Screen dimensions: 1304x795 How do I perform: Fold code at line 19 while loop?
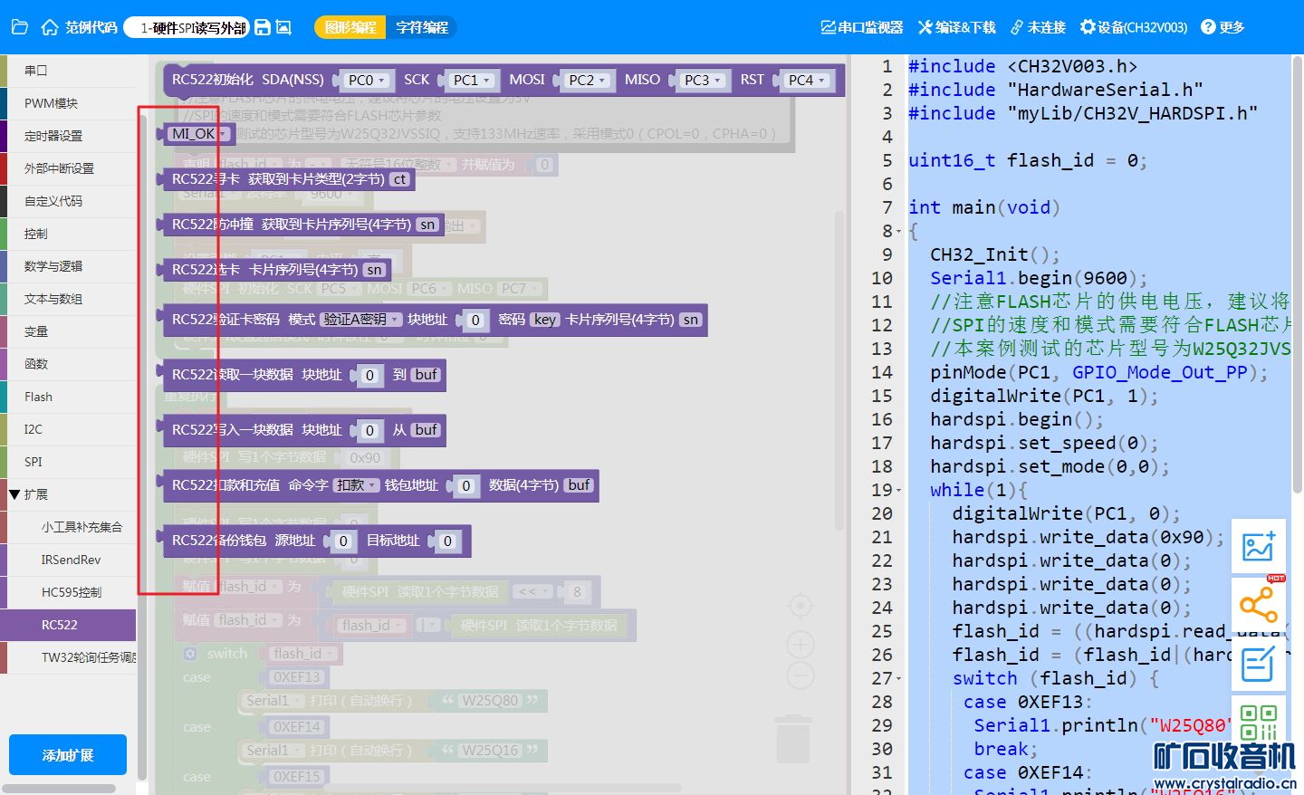(x=898, y=491)
